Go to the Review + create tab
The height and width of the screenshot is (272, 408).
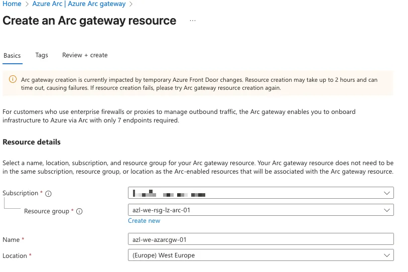point(85,55)
